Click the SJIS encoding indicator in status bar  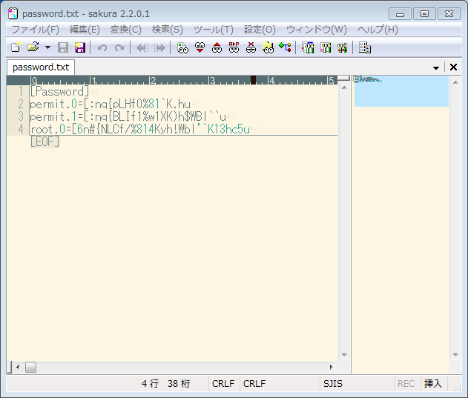(x=332, y=384)
